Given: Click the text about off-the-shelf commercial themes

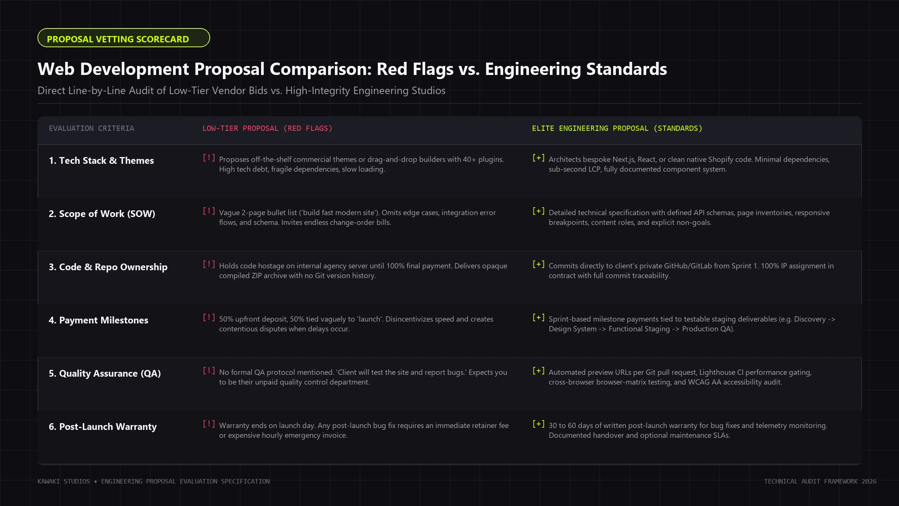Looking at the screenshot, I should 361,164.
